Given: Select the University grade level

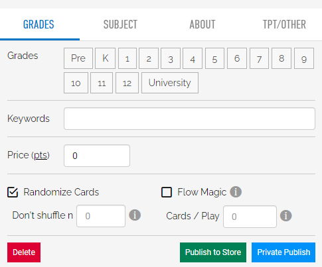Looking at the screenshot, I should coord(170,83).
